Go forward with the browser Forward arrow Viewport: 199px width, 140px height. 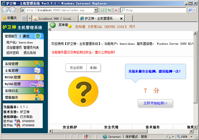click(x=12, y=10)
